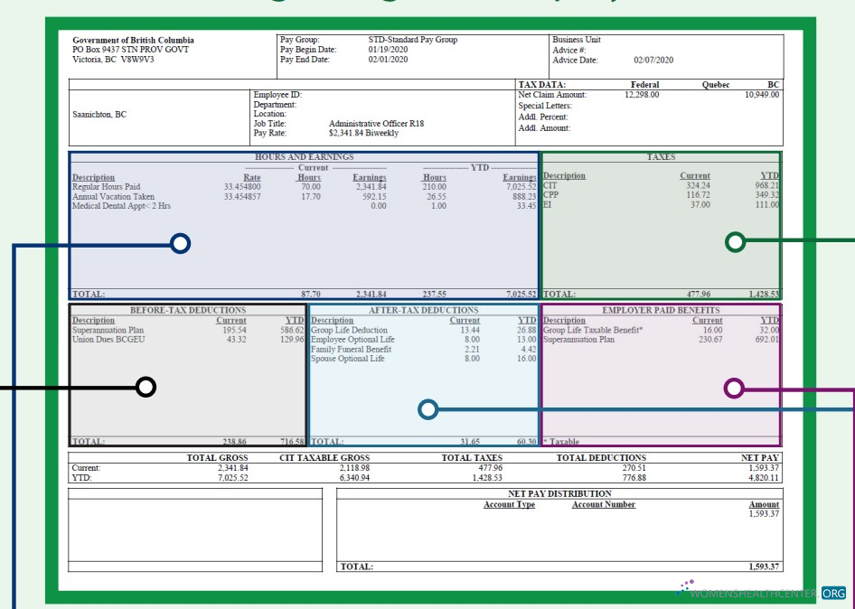Click the Government of British Columbia title

tap(133, 41)
